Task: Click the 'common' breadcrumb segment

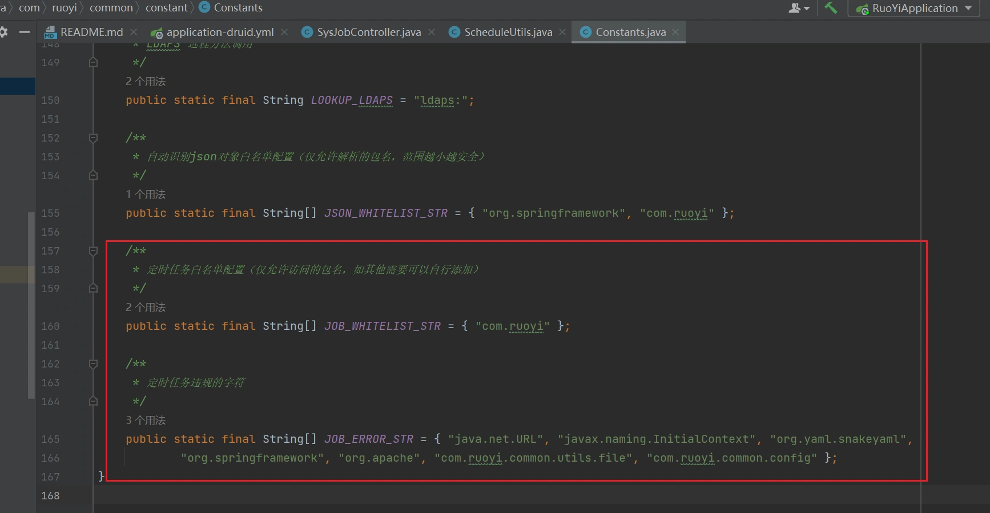Action: pos(111,8)
